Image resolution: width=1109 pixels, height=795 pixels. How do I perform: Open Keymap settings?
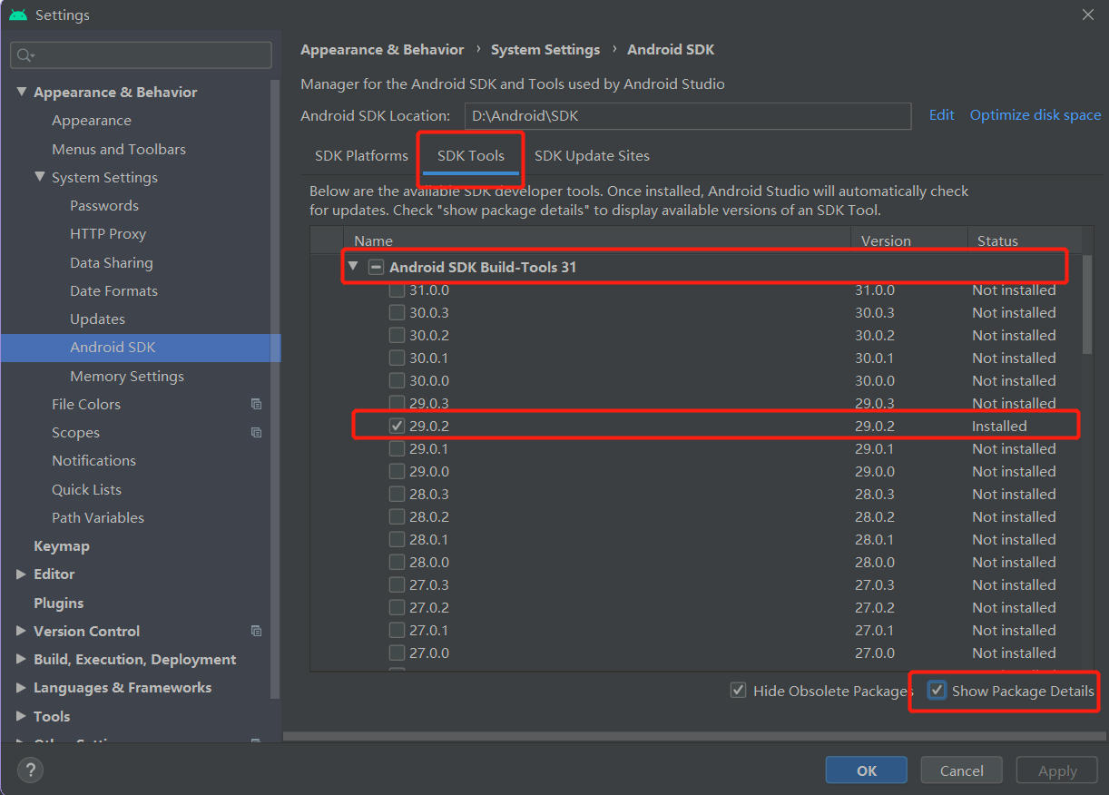(x=62, y=546)
